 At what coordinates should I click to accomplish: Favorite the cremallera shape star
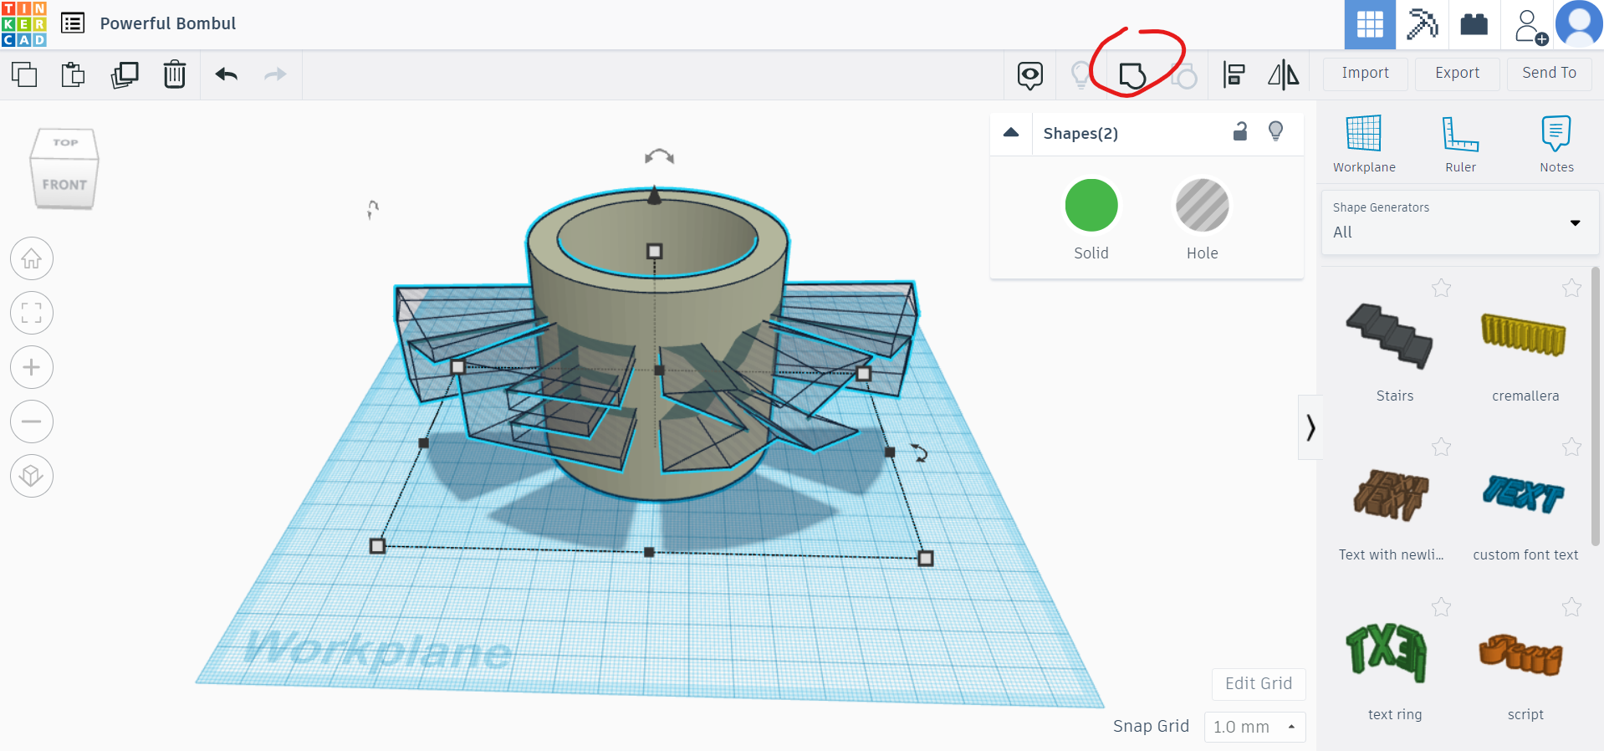coord(1571,289)
